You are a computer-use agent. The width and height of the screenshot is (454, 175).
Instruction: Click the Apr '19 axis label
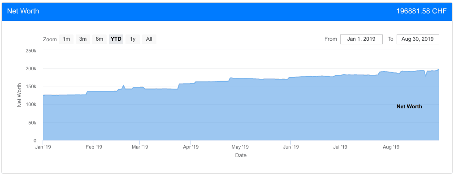tap(190, 147)
